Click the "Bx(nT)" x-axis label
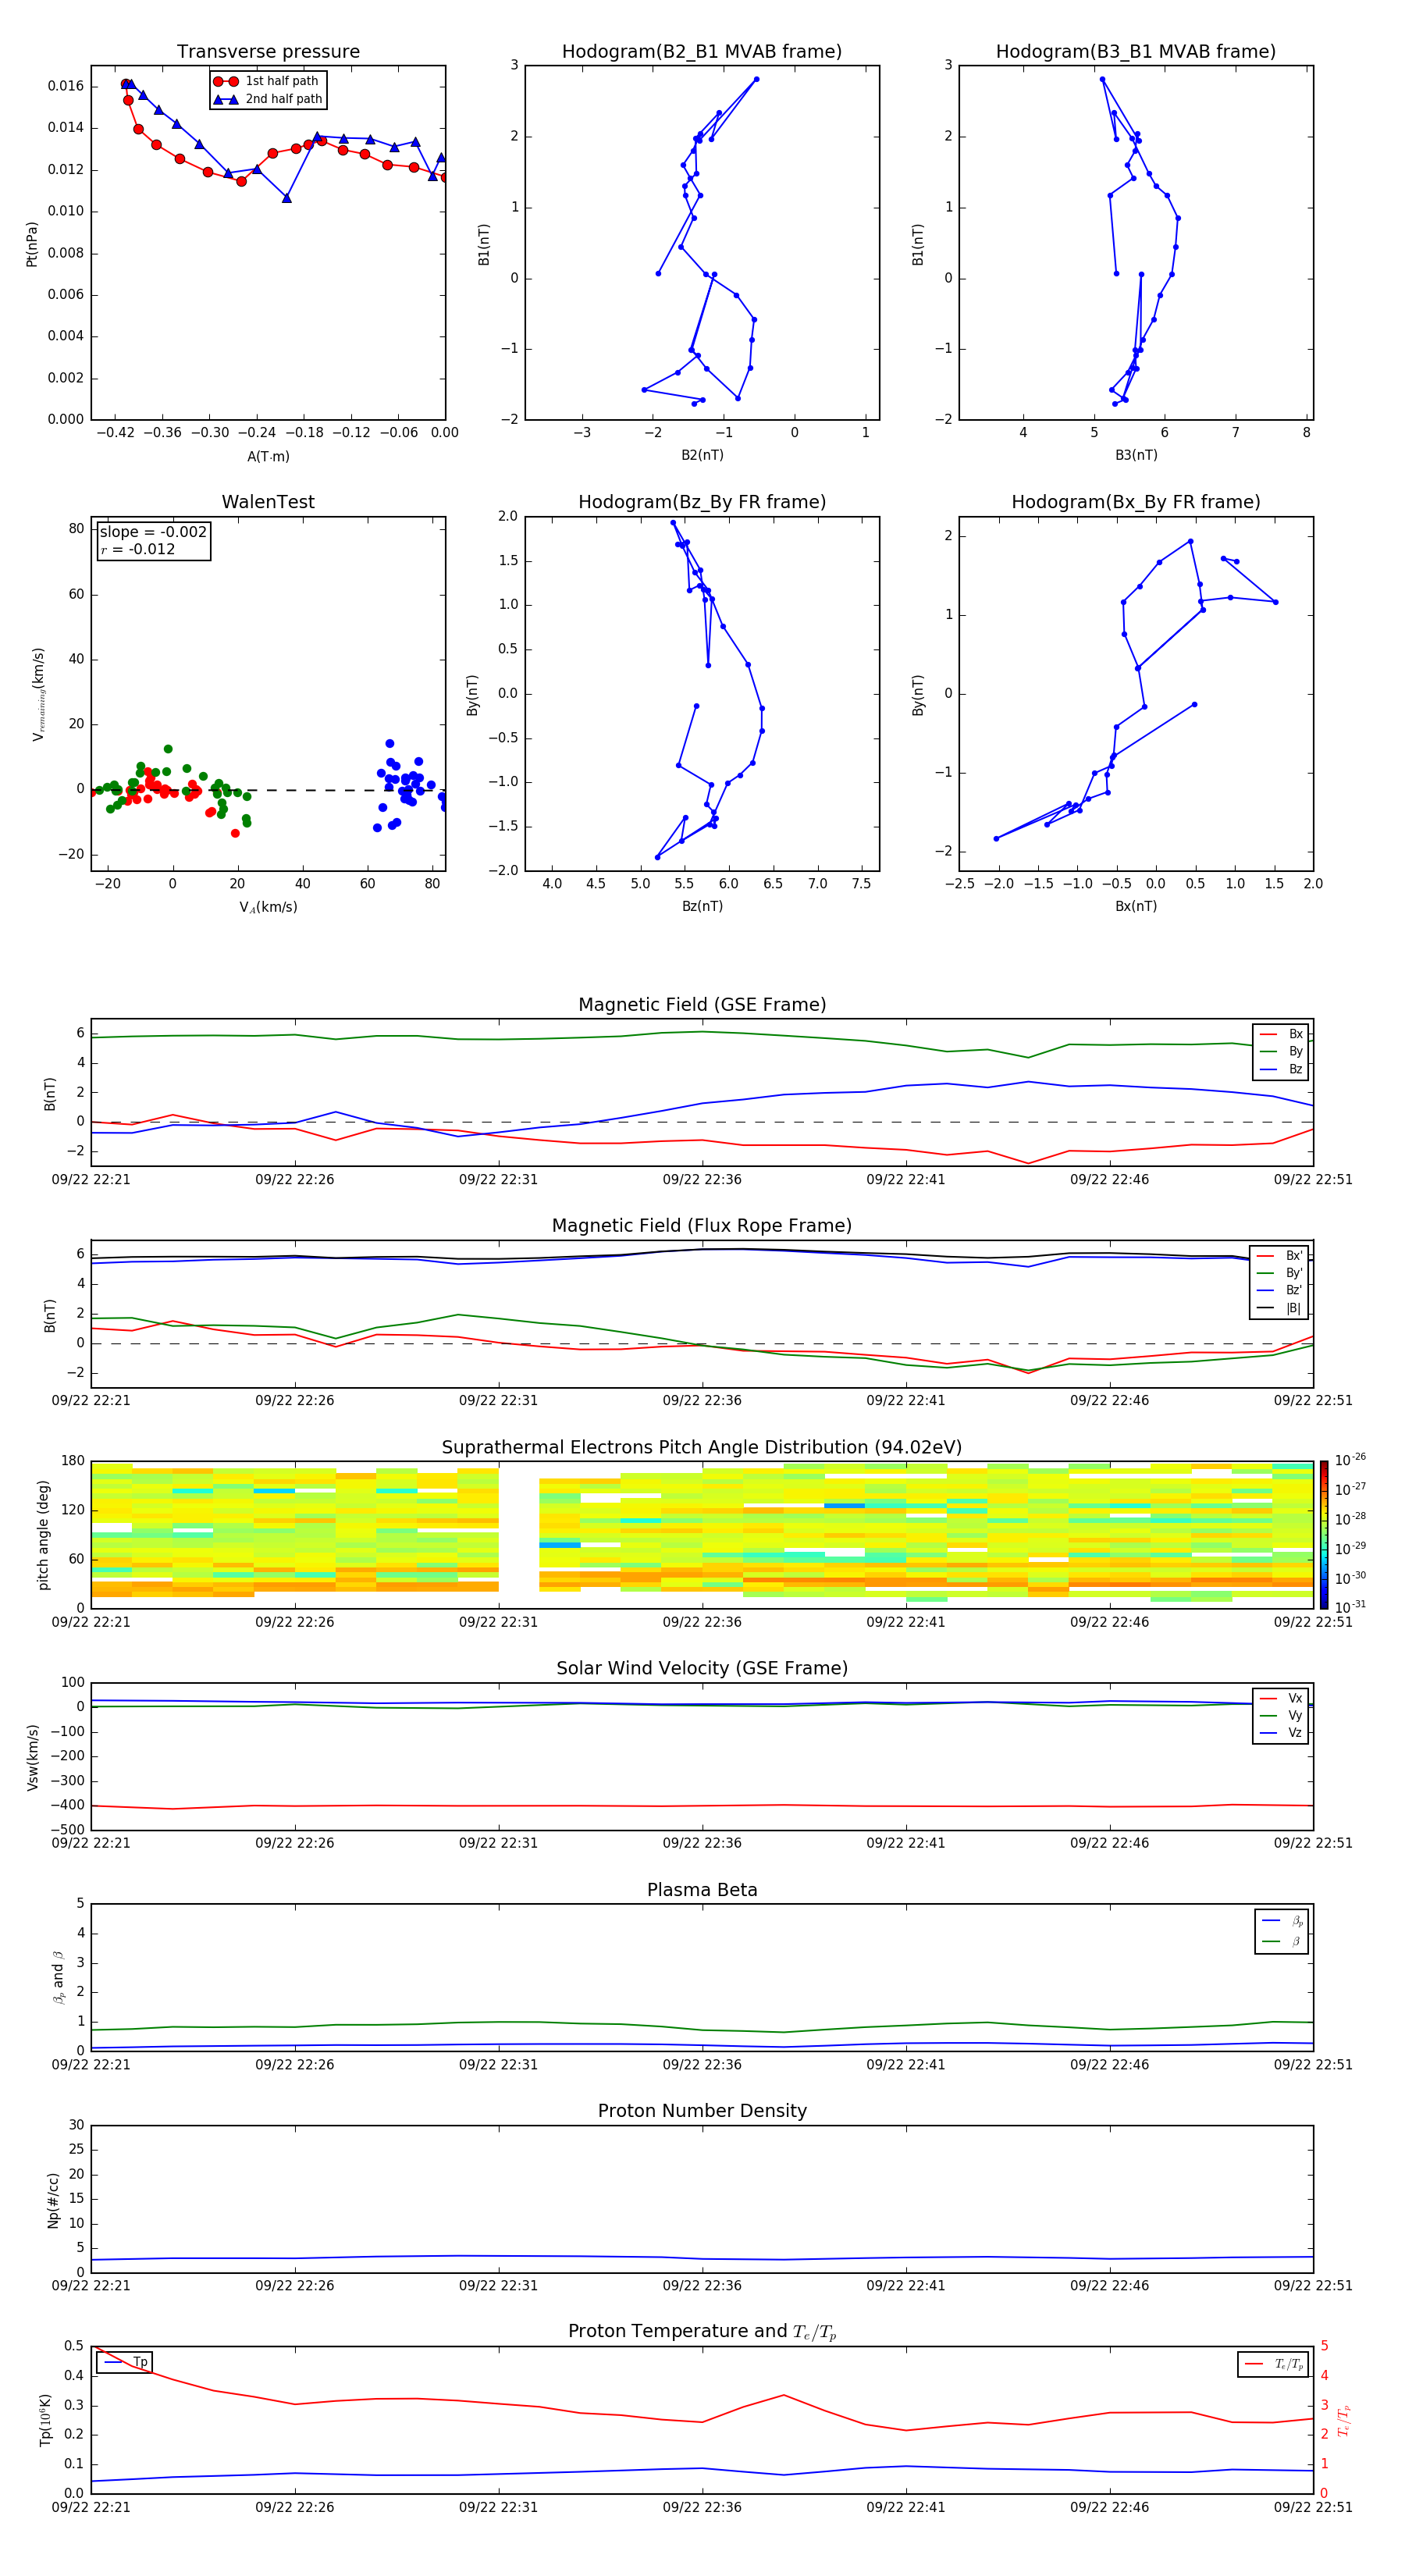 pos(1136,906)
